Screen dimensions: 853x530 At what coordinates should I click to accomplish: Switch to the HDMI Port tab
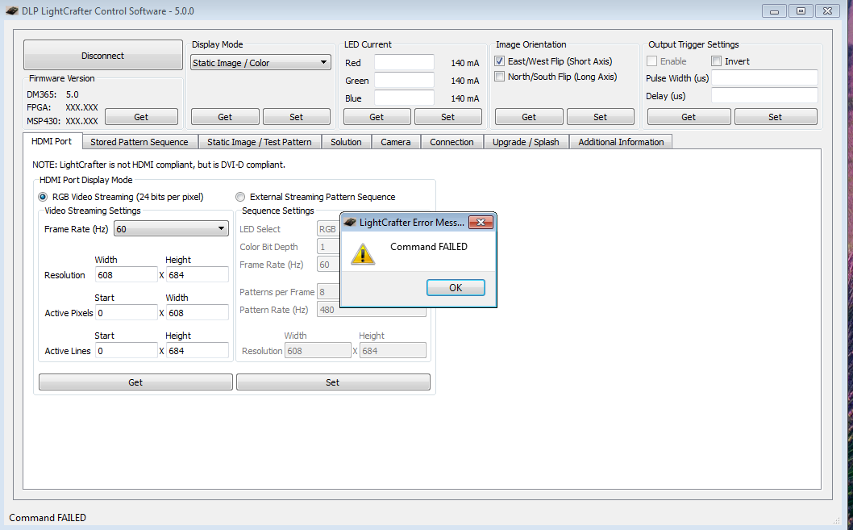click(52, 141)
